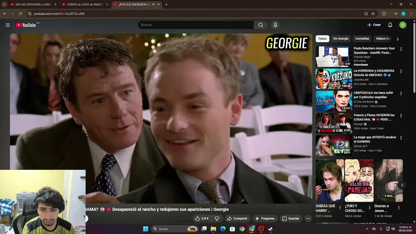Screen dimensions: 416x234
Task: Open Chrome extensions puzzle icon
Action: click(x=384, y=14)
